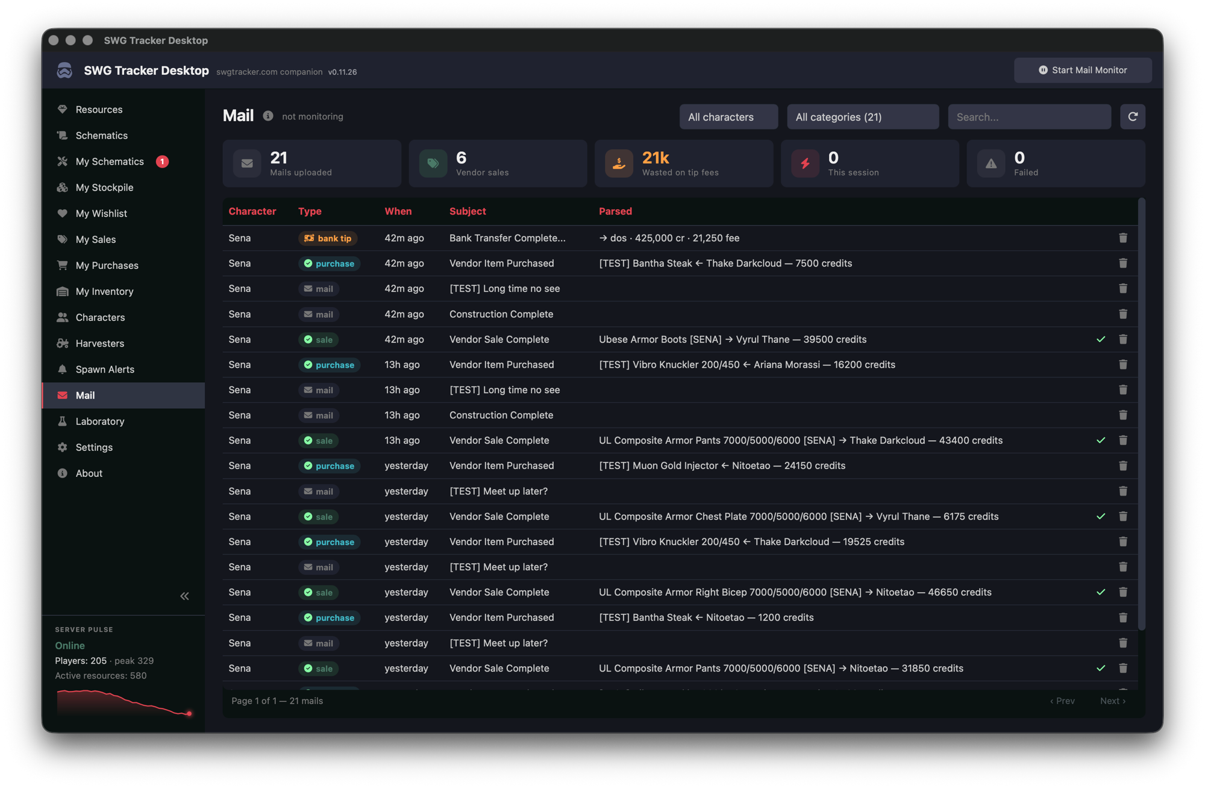1205x788 pixels.
Task: Click the Vendor sales tag icon
Action: pos(433,163)
